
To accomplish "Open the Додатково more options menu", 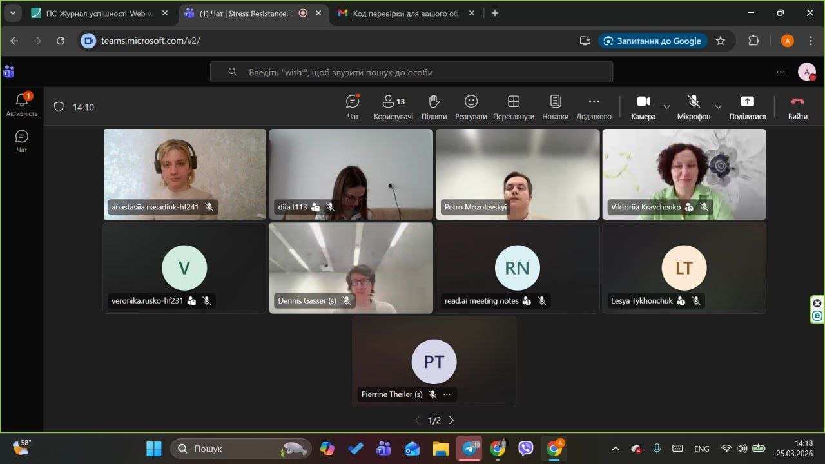I will click(594, 107).
